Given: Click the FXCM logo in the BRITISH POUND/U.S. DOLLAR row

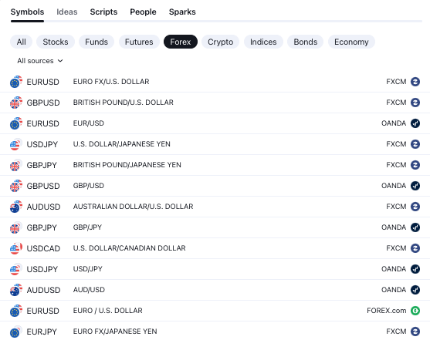Looking at the screenshot, I should pyautogui.click(x=415, y=103).
